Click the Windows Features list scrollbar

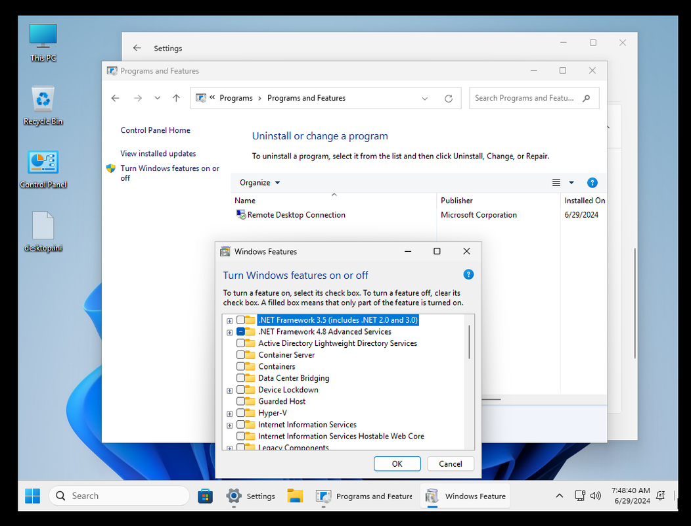470,343
